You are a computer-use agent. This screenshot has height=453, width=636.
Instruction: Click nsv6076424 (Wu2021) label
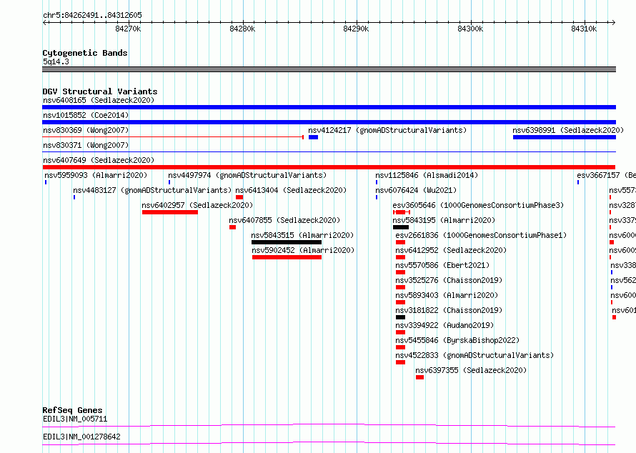click(x=416, y=190)
